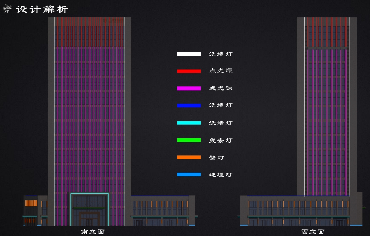370x236 pixels.
Task: Click the 点光源 label beside red swatch
Action: click(x=221, y=71)
